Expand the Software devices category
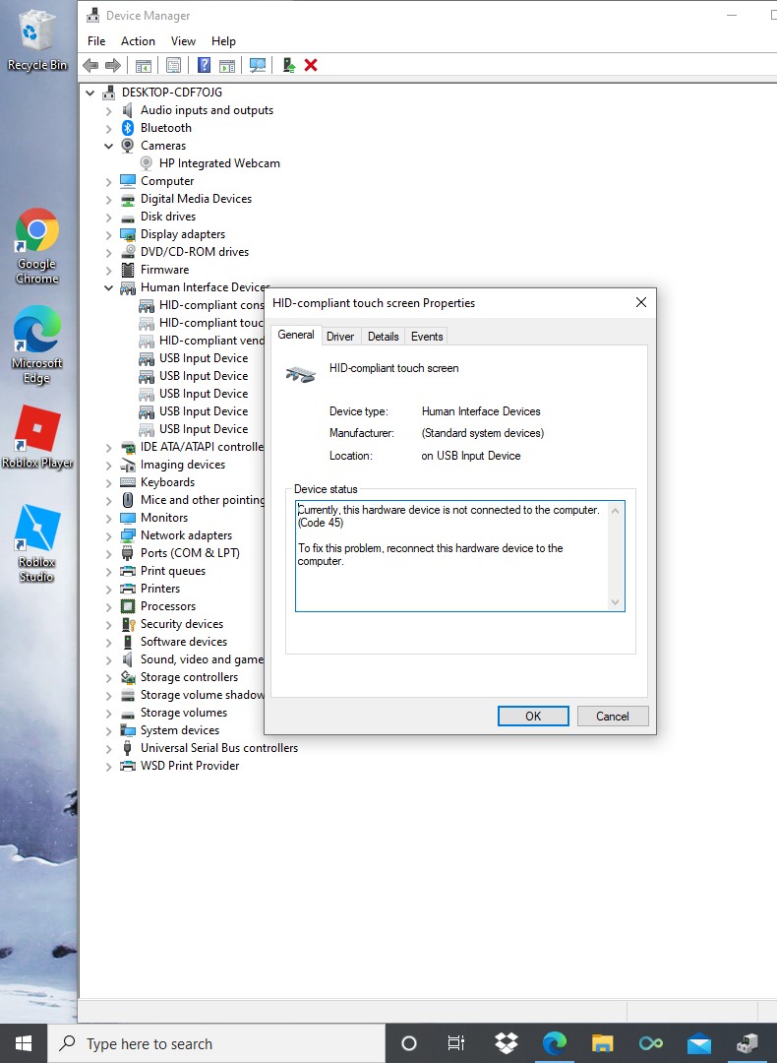 pyautogui.click(x=108, y=642)
